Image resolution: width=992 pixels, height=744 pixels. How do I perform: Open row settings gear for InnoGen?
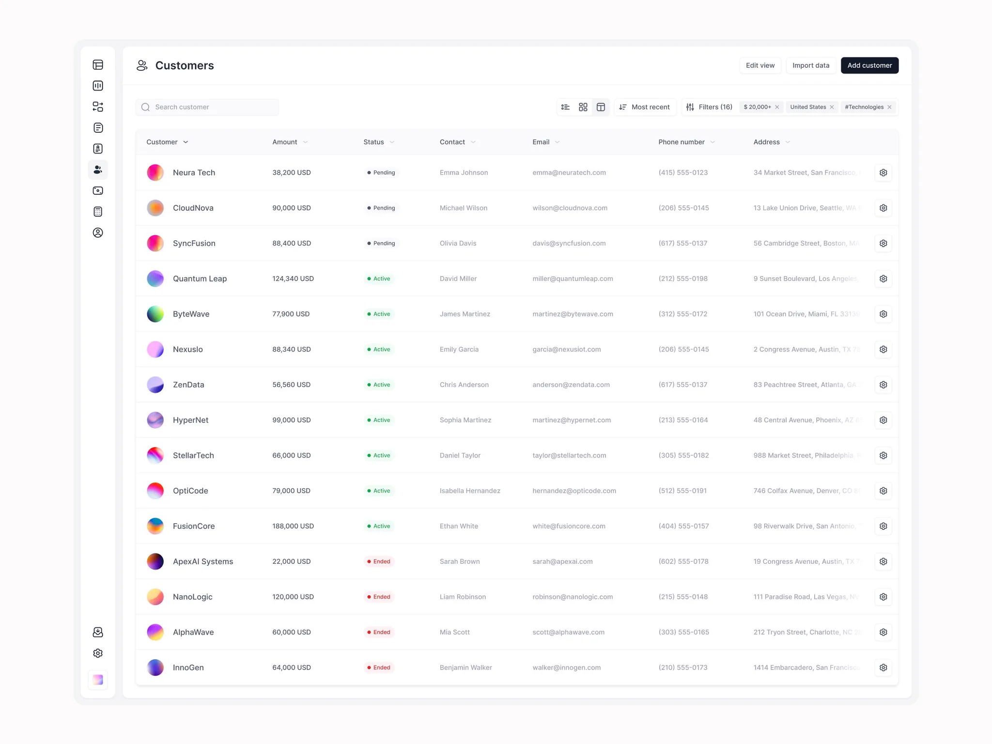click(x=883, y=667)
